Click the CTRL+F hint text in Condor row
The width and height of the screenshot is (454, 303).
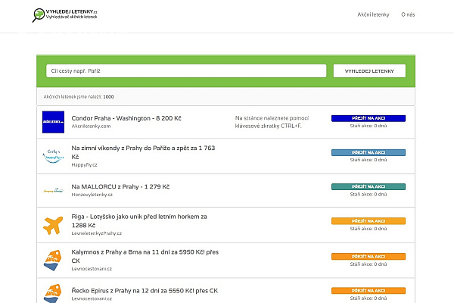272,122
